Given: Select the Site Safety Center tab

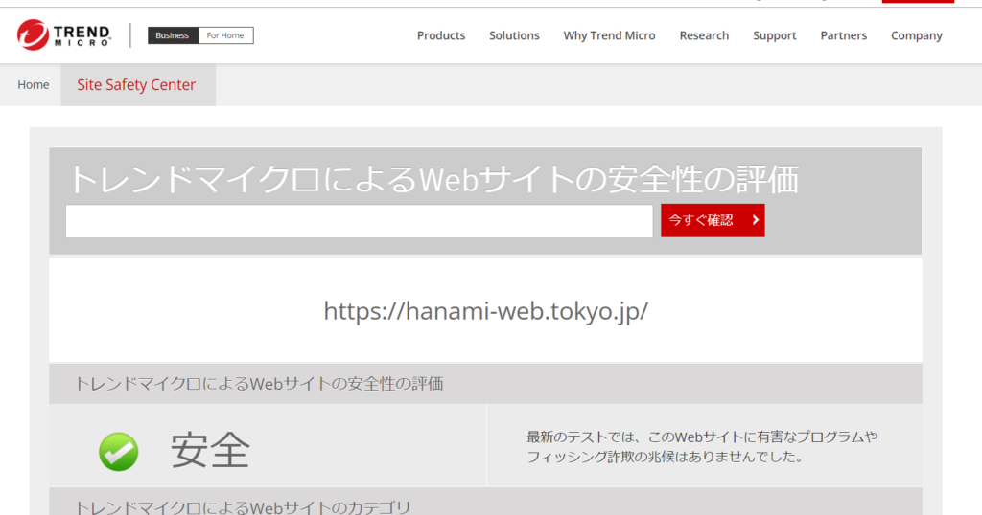Looking at the screenshot, I should tap(138, 84).
